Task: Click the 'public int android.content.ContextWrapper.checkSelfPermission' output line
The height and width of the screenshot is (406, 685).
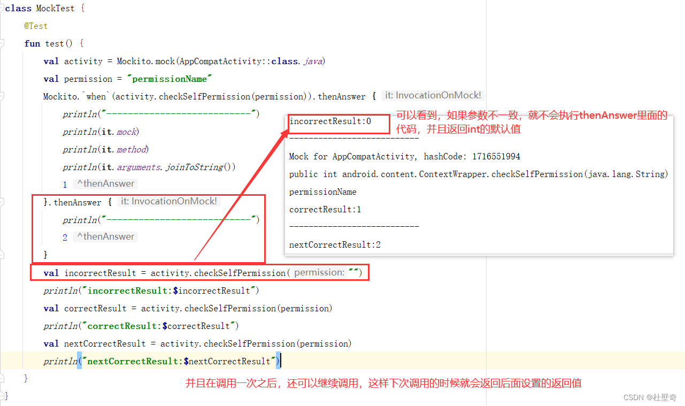Action: pyautogui.click(x=479, y=174)
